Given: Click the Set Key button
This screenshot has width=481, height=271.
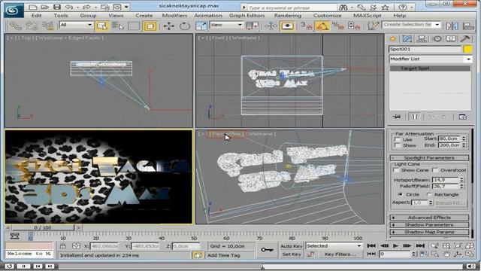Looking at the screenshot, I should pyautogui.click(x=292, y=254).
